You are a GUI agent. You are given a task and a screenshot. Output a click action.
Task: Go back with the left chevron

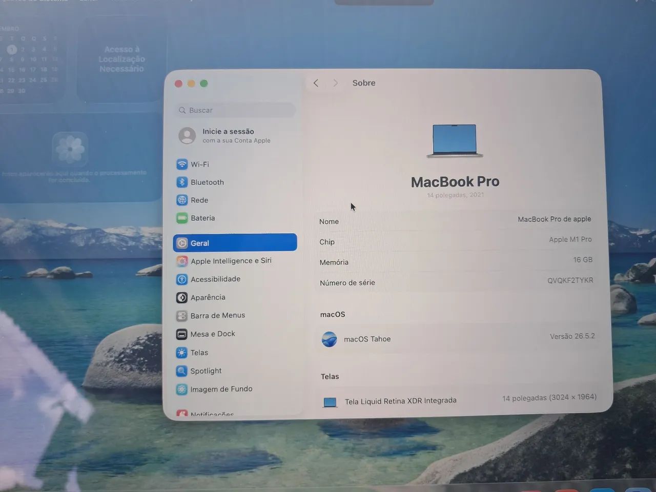tap(316, 83)
